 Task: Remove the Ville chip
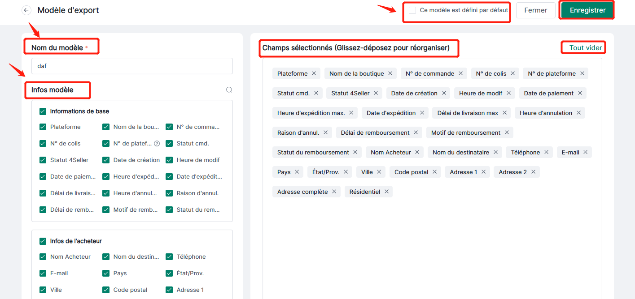tap(379, 172)
